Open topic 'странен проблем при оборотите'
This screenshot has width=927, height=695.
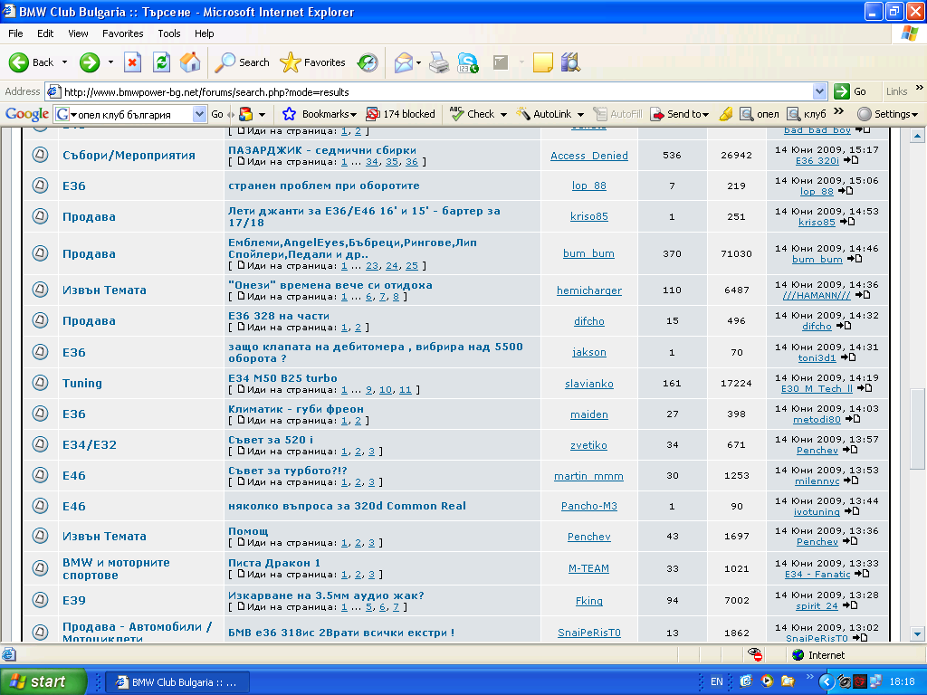click(x=324, y=186)
